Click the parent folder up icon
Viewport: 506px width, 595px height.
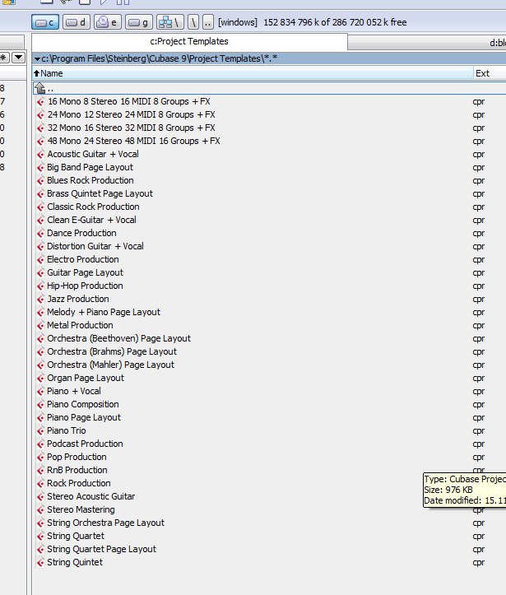39,88
